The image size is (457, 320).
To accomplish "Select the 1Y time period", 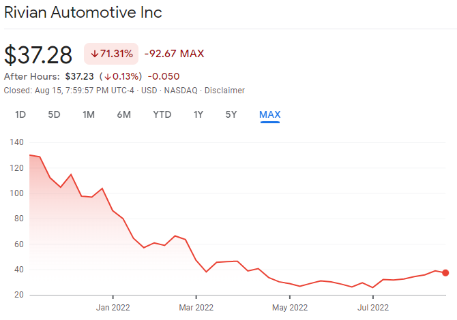I will [x=198, y=114].
